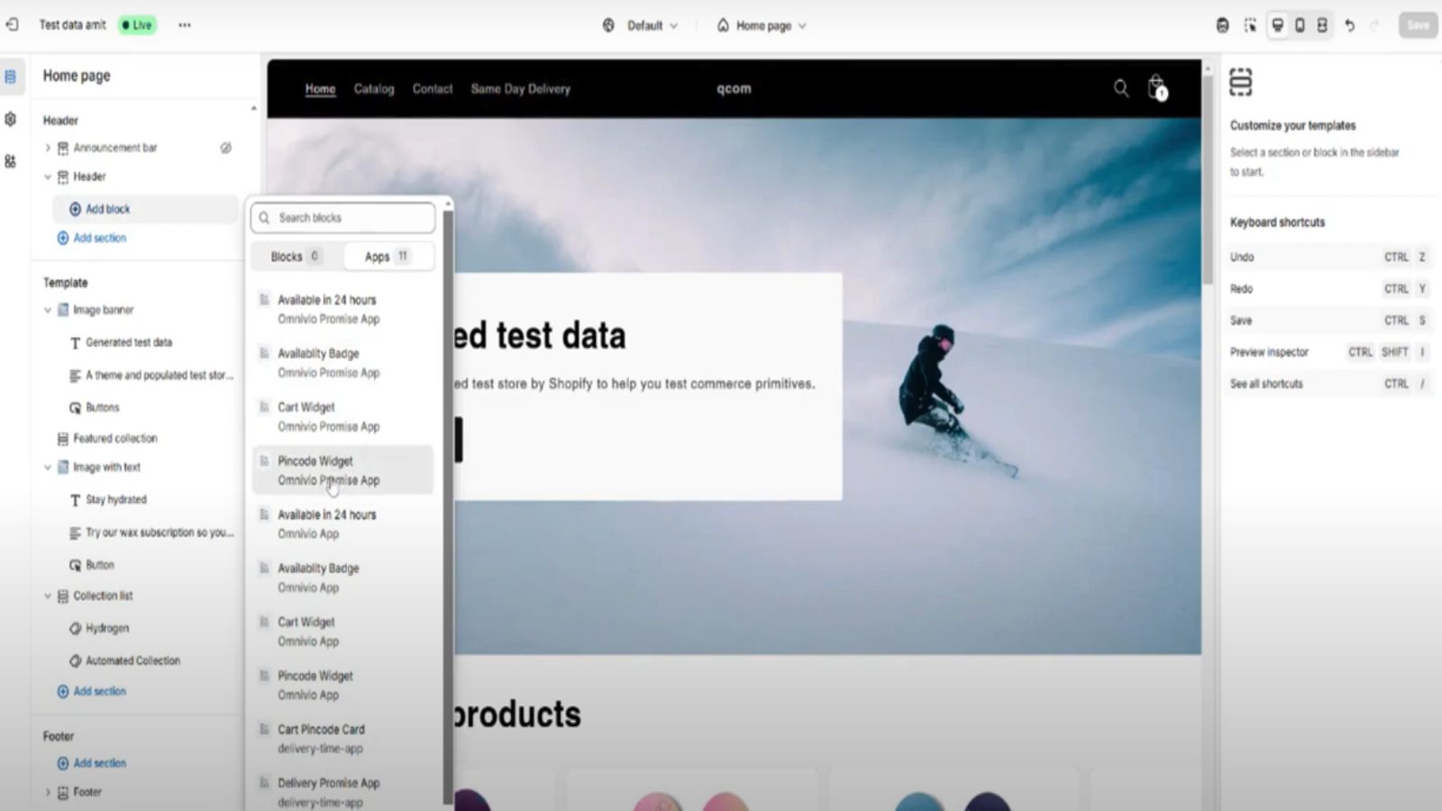Screen dimensions: 1442x811
Task: Select Delivery Promise App block
Action: click(342, 792)
